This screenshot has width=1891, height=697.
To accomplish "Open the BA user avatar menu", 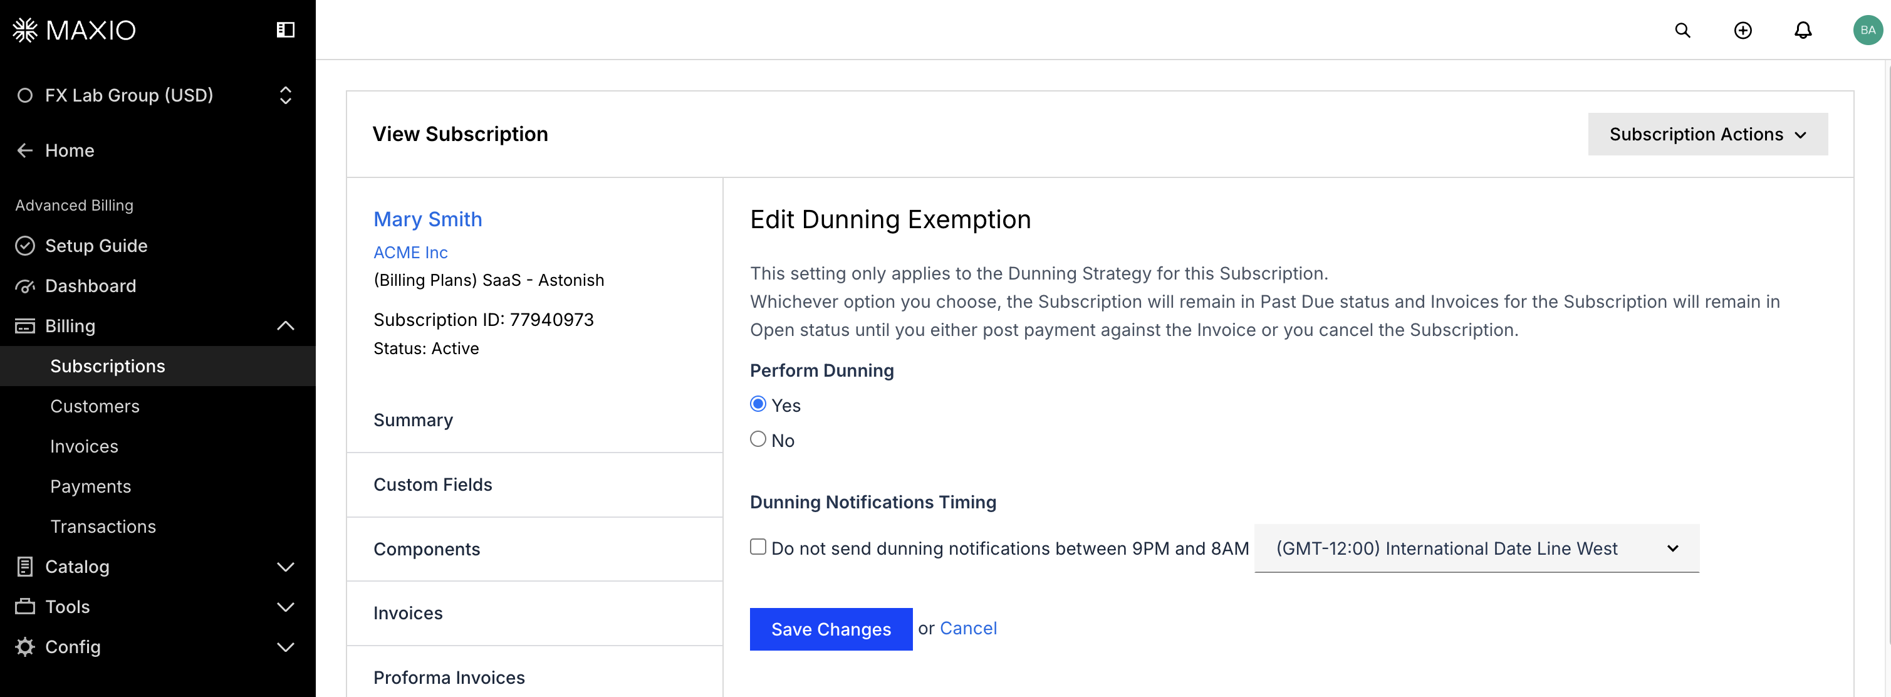I will click(1868, 30).
